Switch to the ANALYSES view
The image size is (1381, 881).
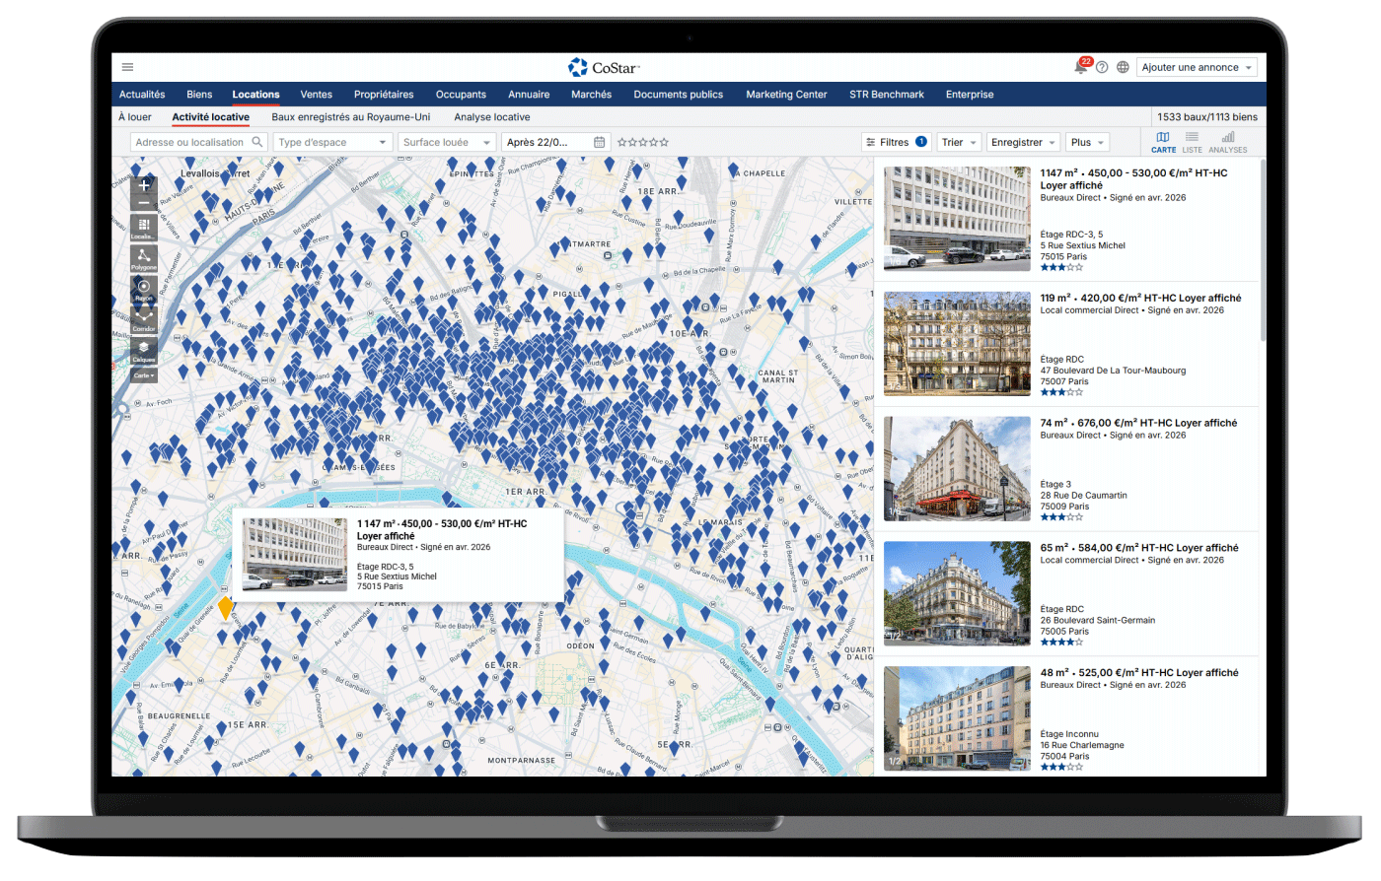pos(1228,142)
